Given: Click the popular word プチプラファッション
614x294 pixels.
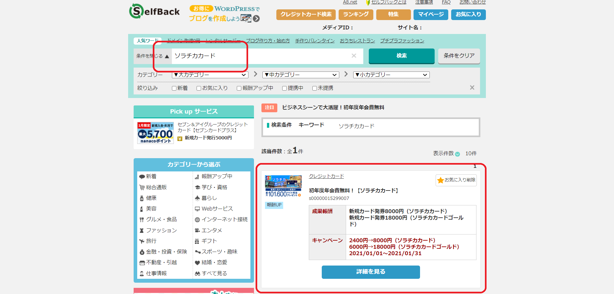Looking at the screenshot, I should click(x=402, y=41).
